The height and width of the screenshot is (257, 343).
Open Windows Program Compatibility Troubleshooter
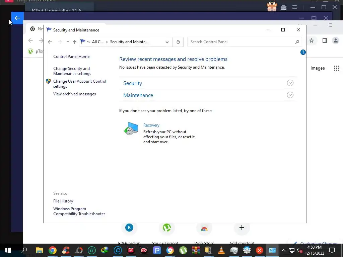[79, 211]
